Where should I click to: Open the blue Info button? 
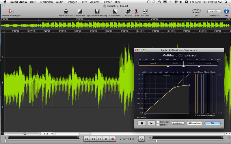pos(226,11)
